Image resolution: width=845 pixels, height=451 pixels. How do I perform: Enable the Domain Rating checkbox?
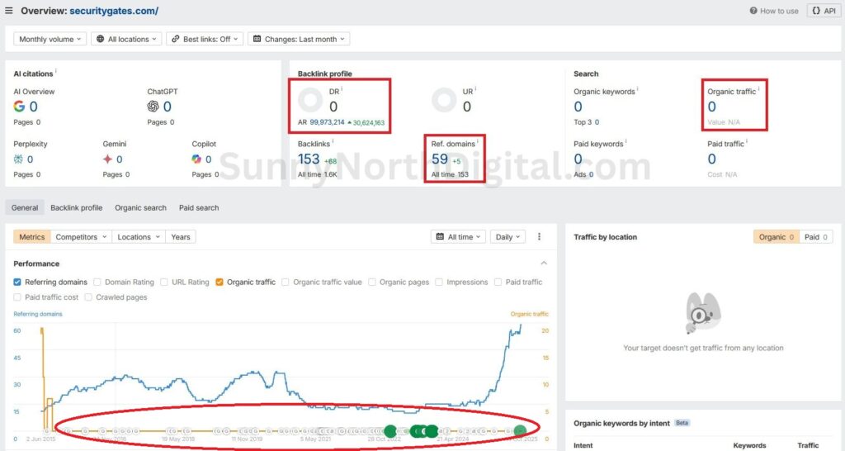coord(98,282)
